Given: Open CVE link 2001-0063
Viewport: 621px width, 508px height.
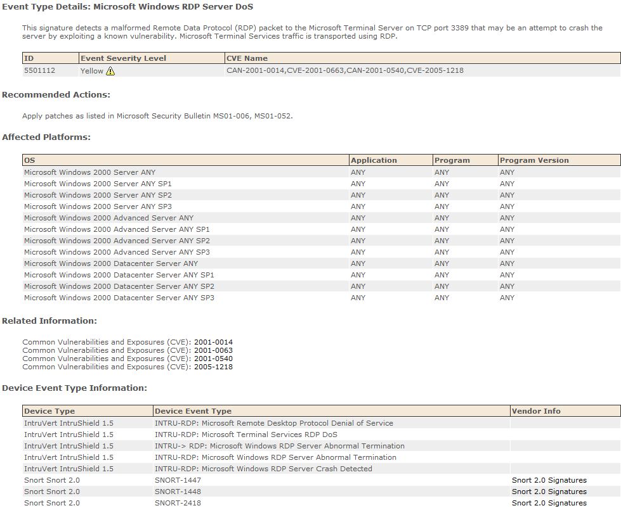Looking at the screenshot, I should [213, 350].
